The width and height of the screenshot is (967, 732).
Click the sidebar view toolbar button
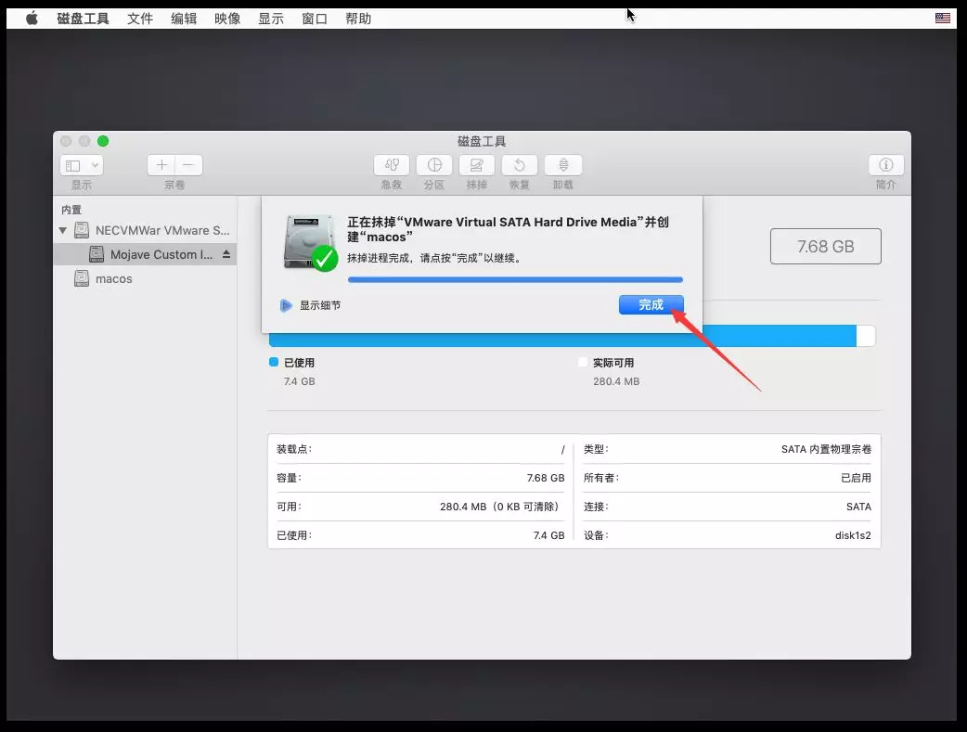click(x=73, y=165)
